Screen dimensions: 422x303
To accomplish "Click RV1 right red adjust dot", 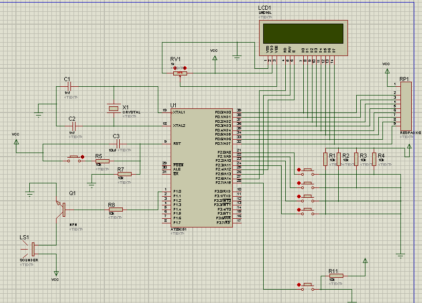I will [x=185, y=68].
